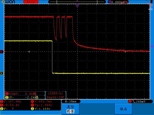Click the red Stop status indicator
Image resolution: width=154 pixels, height=115 pixels.
[x=31, y=2]
